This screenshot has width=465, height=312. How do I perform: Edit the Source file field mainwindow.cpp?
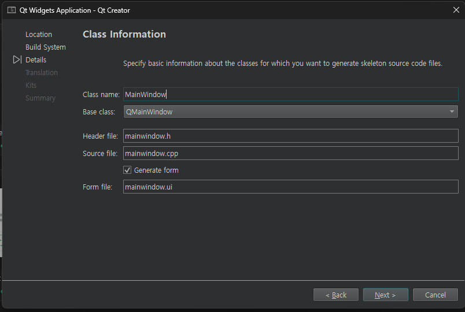(290, 153)
